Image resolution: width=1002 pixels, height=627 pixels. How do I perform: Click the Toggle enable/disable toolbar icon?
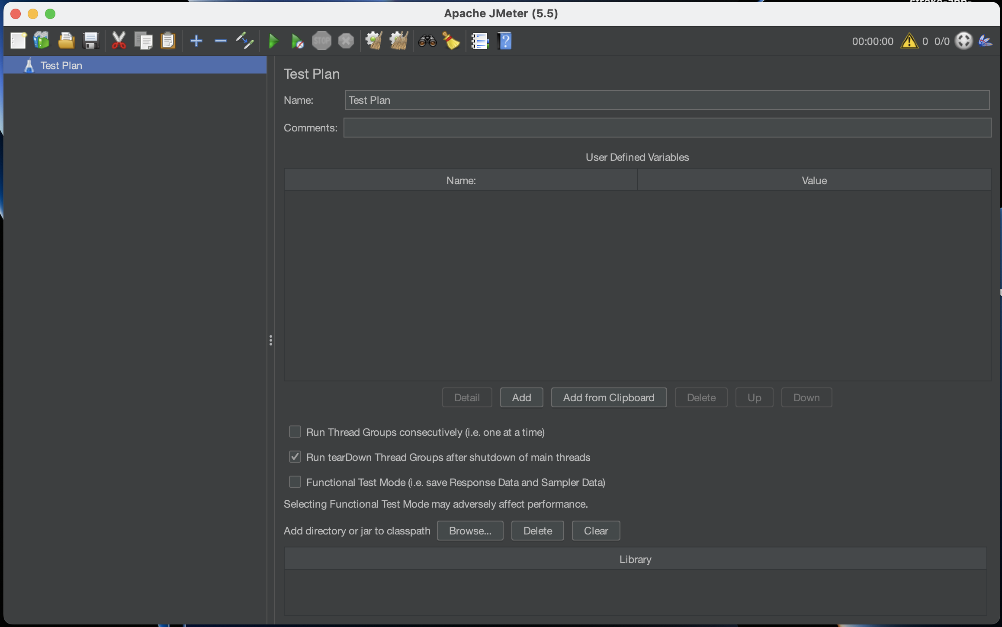coord(244,41)
